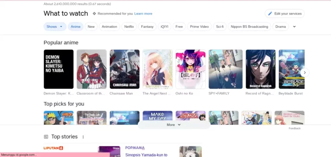Click the Liputan6 logo
331x157 pixels.
tap(53, 148)
